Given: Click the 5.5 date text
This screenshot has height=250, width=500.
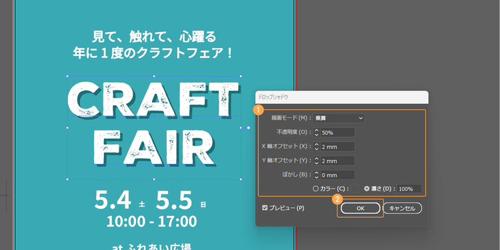Looking at the screenshot, I should [174, 201].
